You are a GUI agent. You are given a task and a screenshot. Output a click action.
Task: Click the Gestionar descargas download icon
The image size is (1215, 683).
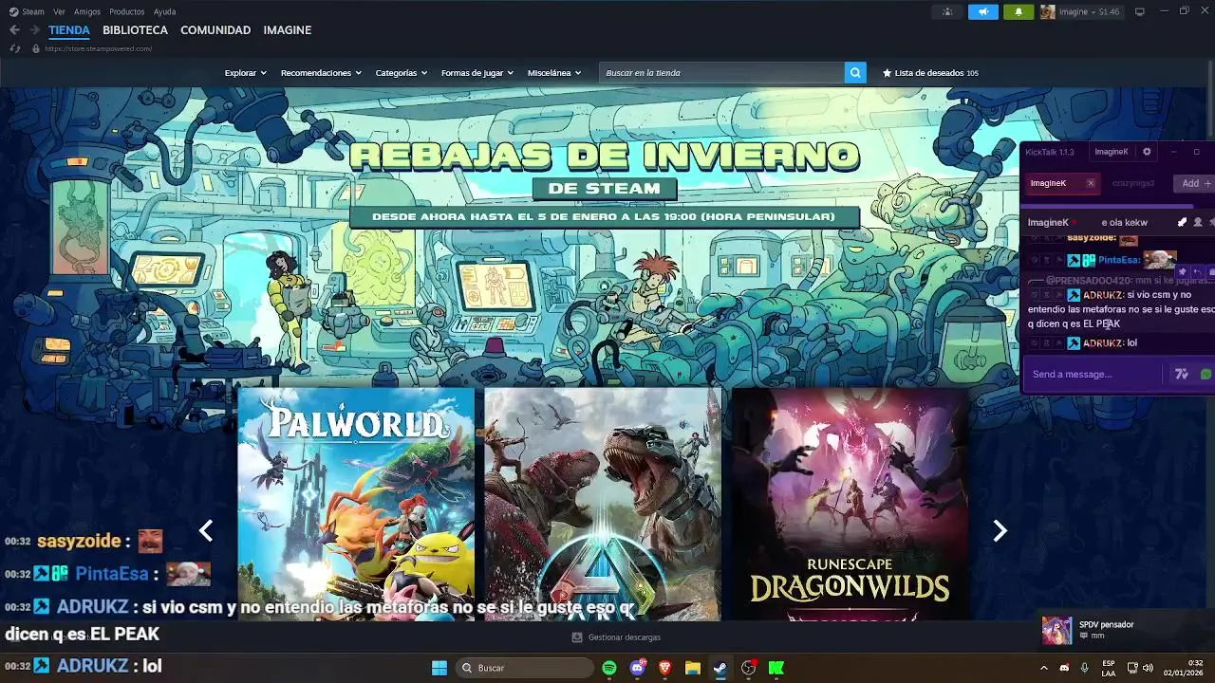click(x=577, y=637)
